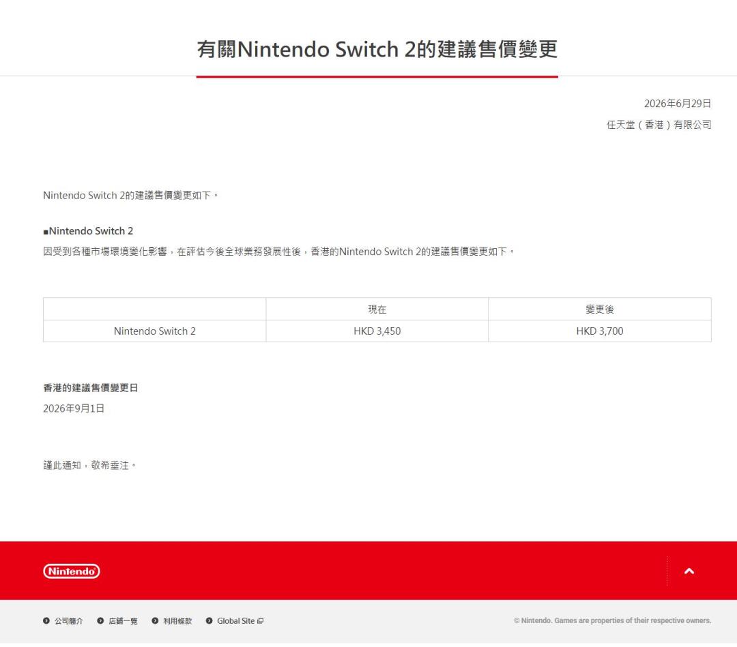
Task: Open the 店鋪一覽 footer link
Action: [123, 620]
